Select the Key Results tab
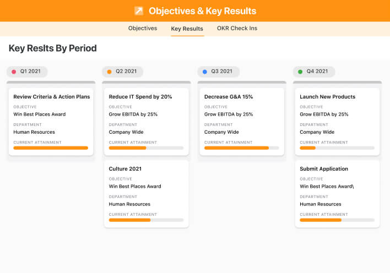The width and height of the screenshot is (390, 273). tap(187, 29)
